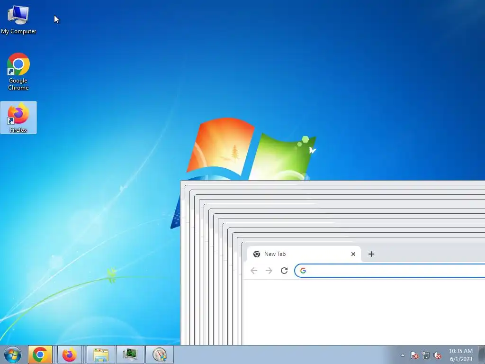This screenshot has height=364, width=485.
Task: Focus the Chrome address bar
Action: (x=390, y=271)
